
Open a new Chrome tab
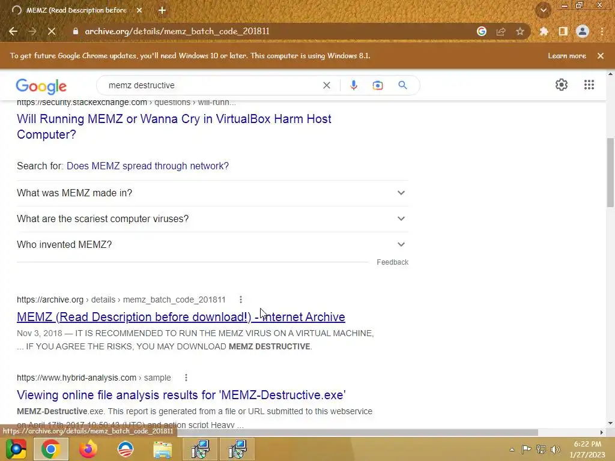coord(162,11)
